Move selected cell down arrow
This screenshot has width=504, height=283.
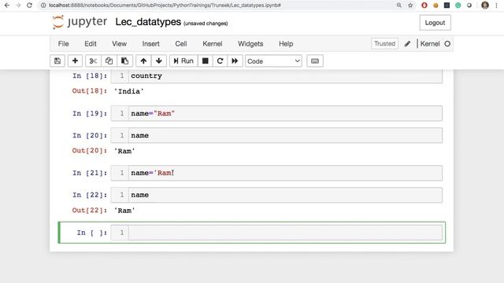pos(159,61)
